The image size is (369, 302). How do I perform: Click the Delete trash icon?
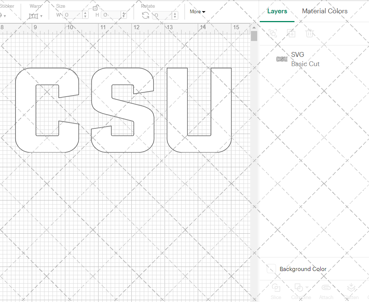point(310,33)
